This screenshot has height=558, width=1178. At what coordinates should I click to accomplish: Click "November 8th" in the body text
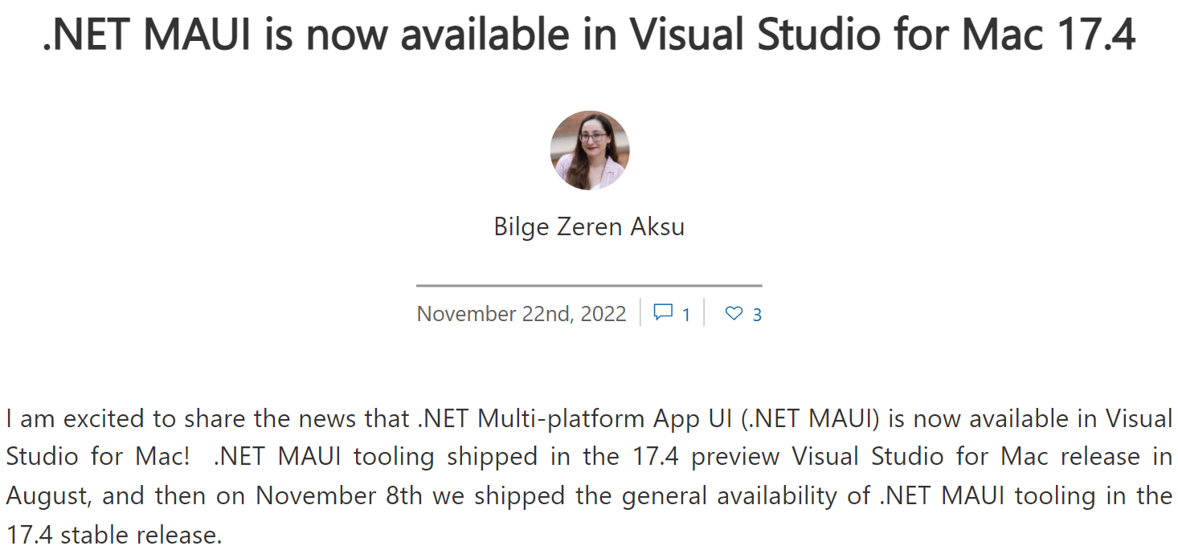(x=339, y=495)
